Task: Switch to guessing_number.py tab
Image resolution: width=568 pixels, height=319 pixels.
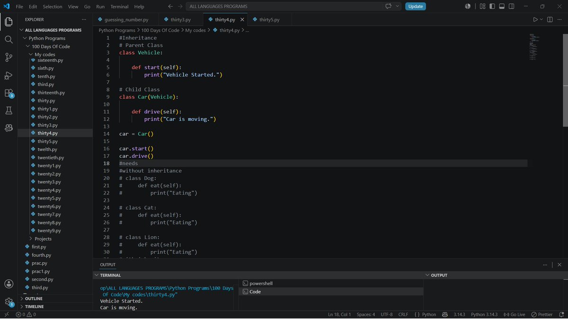Action: click(x=126, y=20)
